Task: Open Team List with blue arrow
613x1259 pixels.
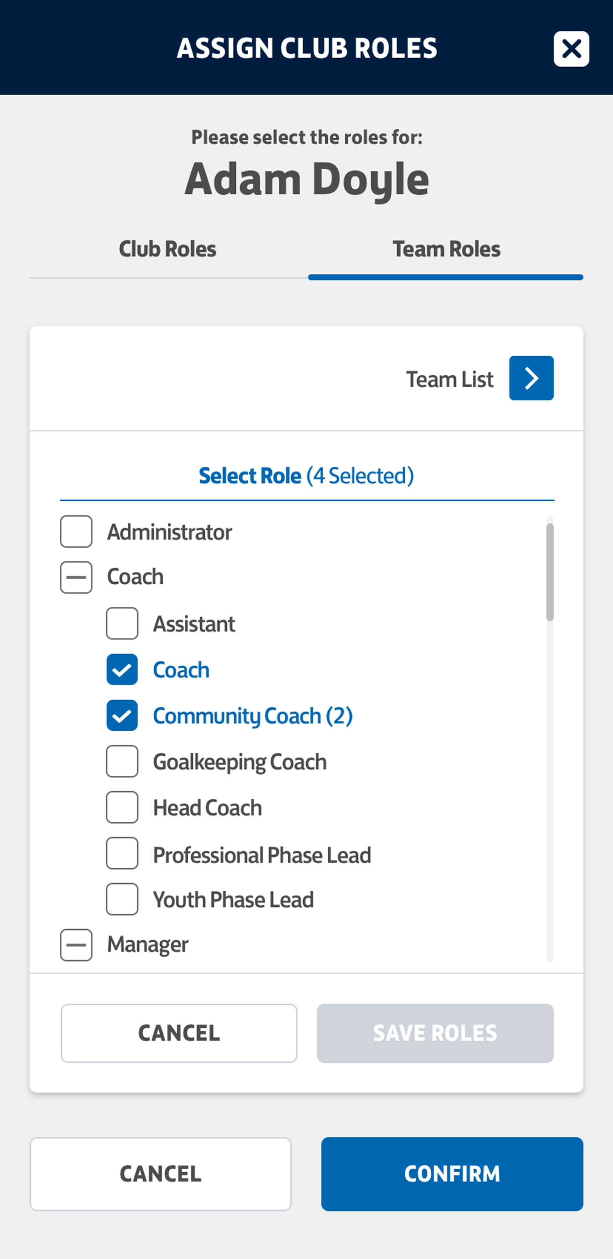Action: click(x=531, y=378)
